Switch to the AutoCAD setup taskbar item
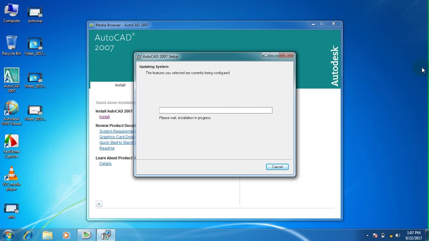This screenshot has width=429, height=241. [106, 235]
